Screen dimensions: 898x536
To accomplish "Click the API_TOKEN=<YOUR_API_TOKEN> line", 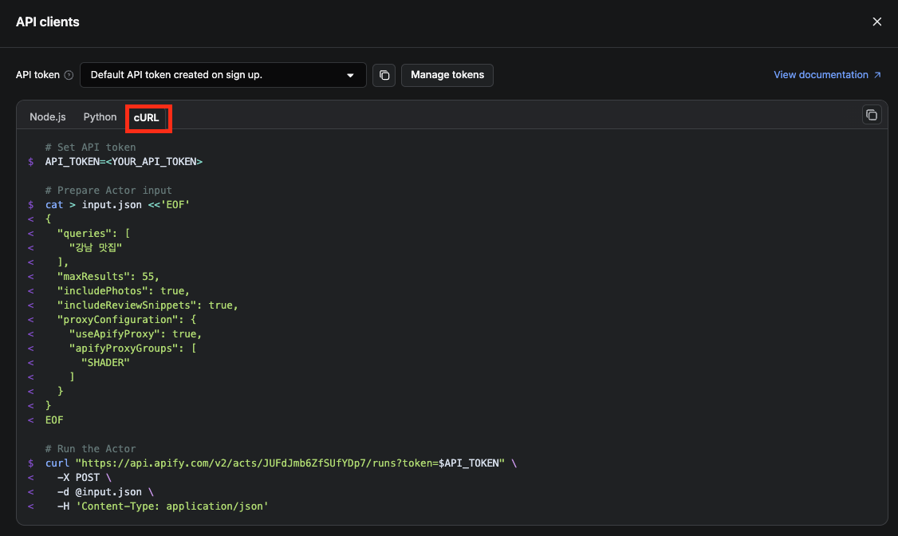I will (124, 161).
